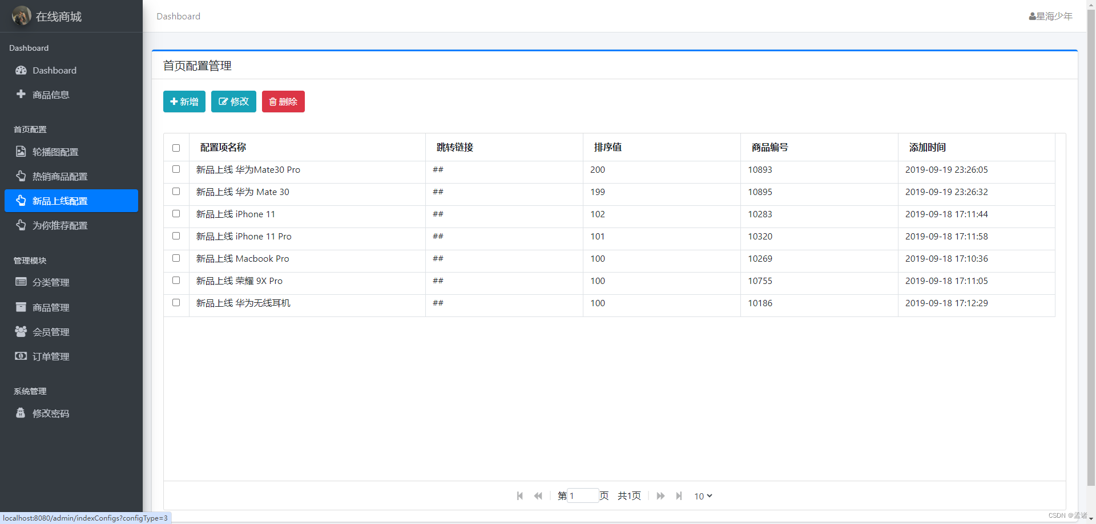Check the row 新品上线 华为无线耳机
Image resolution: width=1096 pixels, height=524 pixels.
(x=176, y=303)
